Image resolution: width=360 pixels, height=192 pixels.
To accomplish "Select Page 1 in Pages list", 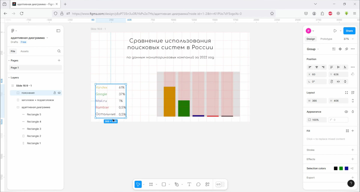I will click(35, 68).
